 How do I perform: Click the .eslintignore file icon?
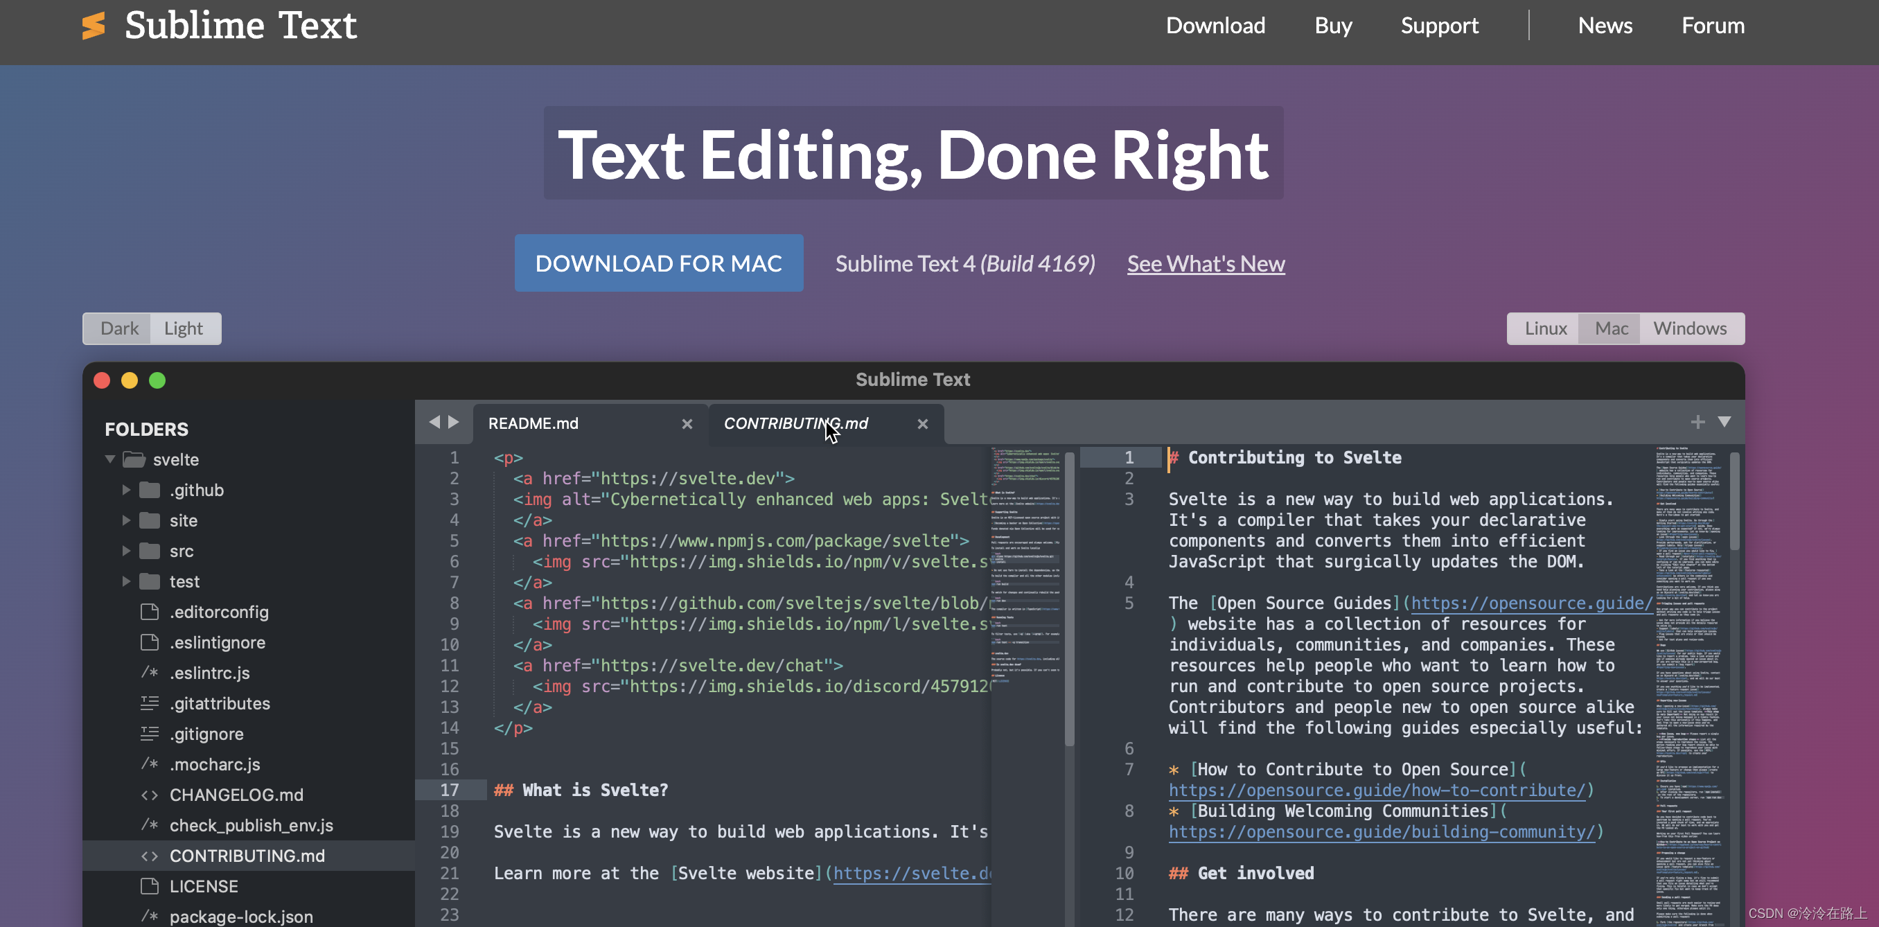pos(150,642)
